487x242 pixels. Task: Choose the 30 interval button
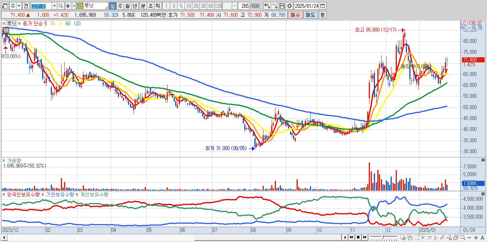coord(203,6)
